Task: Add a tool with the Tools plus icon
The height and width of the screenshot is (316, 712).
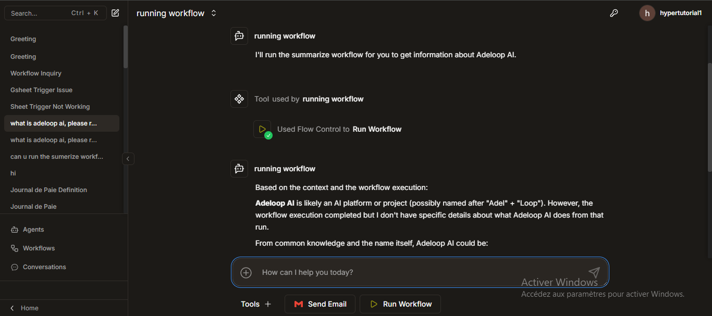Action: 268,304
